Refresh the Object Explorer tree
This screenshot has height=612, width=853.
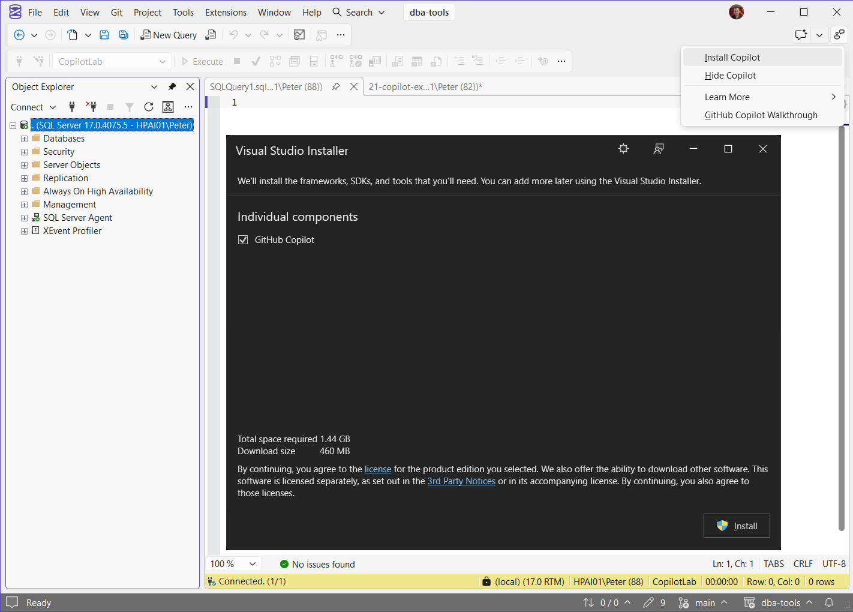pyautogui.click(x=149, y=107)
